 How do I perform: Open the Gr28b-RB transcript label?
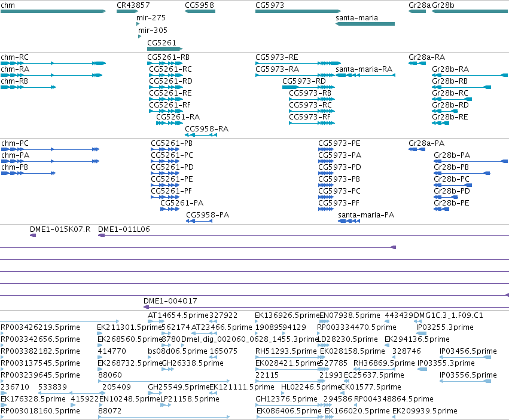[450, 81]
